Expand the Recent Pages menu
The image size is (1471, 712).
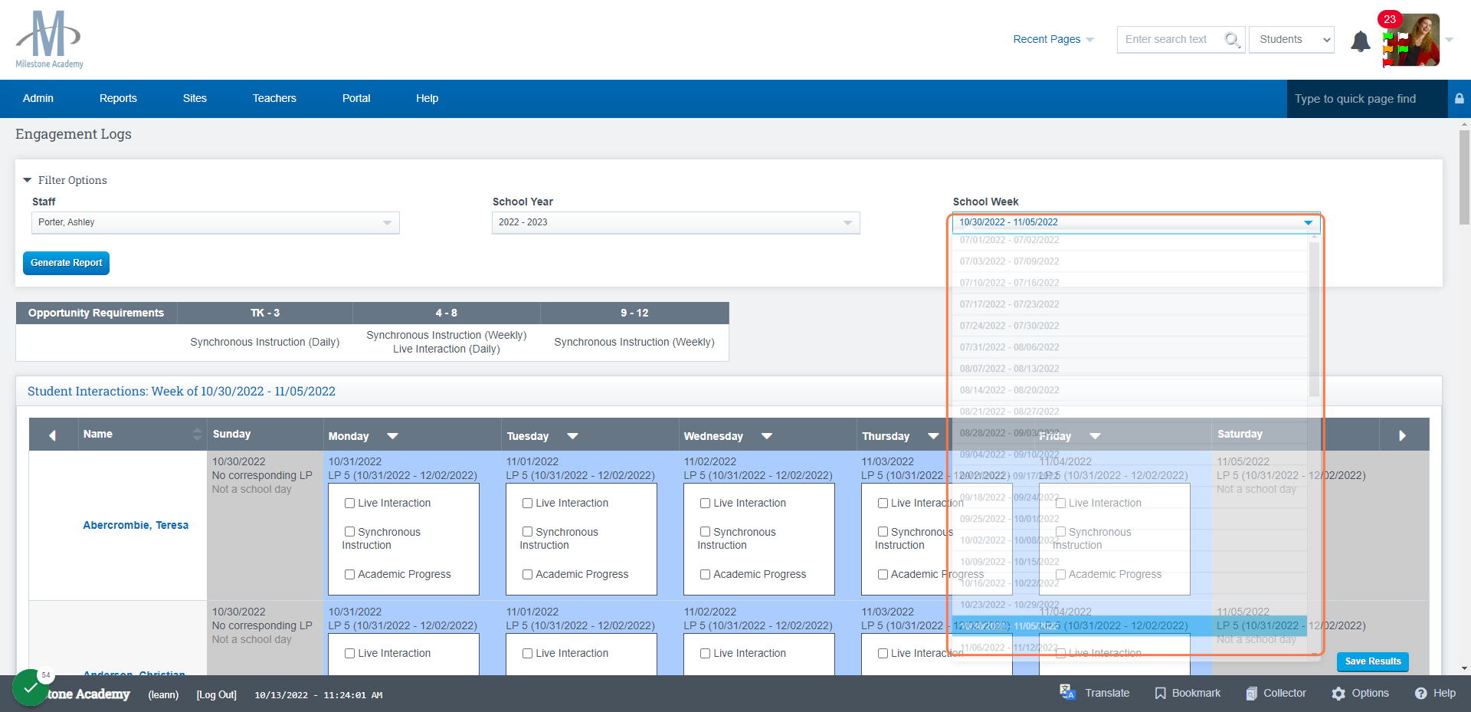pyautogui.click(x=1053, y=39)
